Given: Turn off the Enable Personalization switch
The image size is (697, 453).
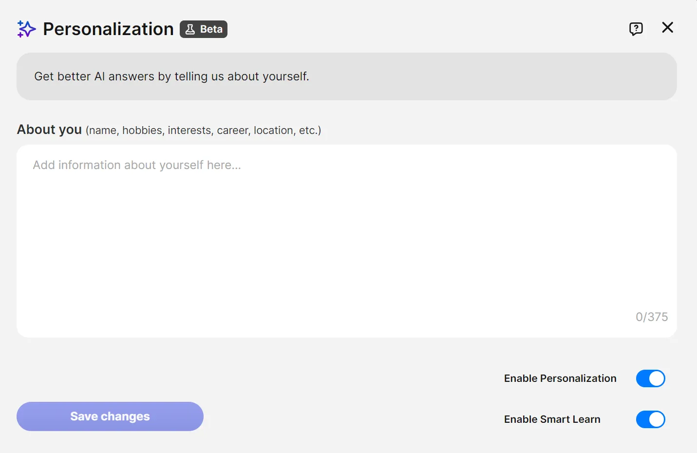Looking at the screenshot, I should 650,378.
